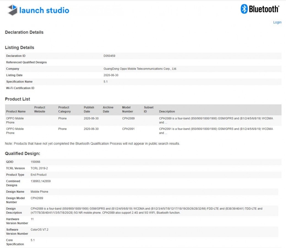Click the Product Name column header

[x=16, y=111]
